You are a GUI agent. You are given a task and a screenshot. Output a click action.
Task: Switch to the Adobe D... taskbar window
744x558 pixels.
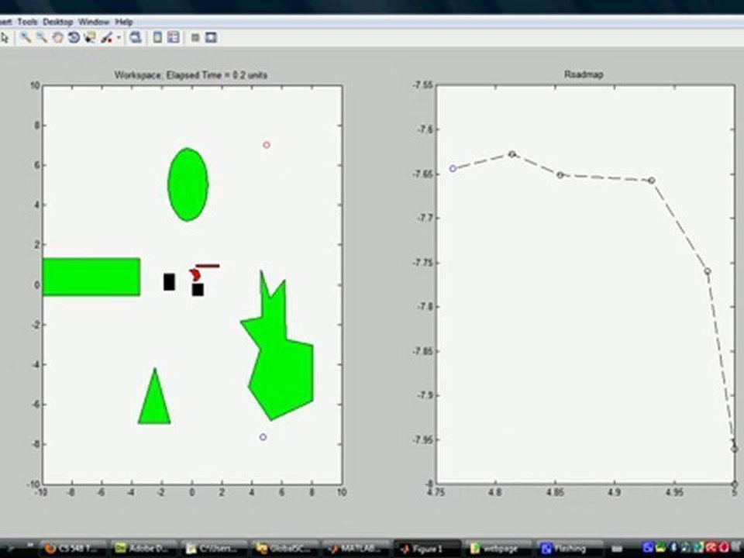click(145, 549)
